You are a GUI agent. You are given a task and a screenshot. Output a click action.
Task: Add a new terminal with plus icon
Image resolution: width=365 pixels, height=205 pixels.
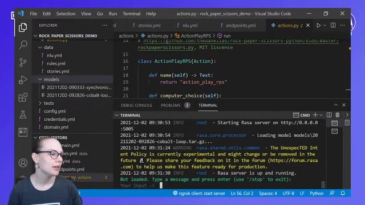coord(315,115)
